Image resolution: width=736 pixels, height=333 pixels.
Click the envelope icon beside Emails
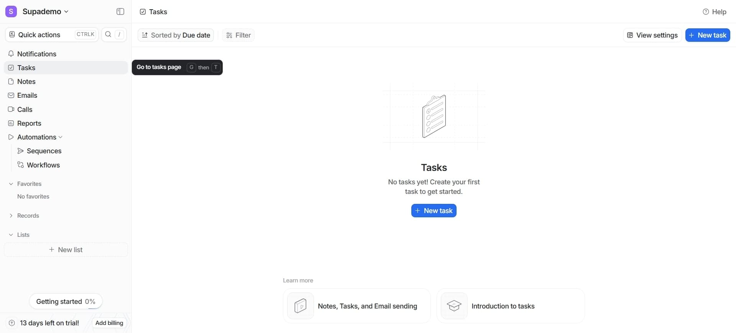[11, 95]
